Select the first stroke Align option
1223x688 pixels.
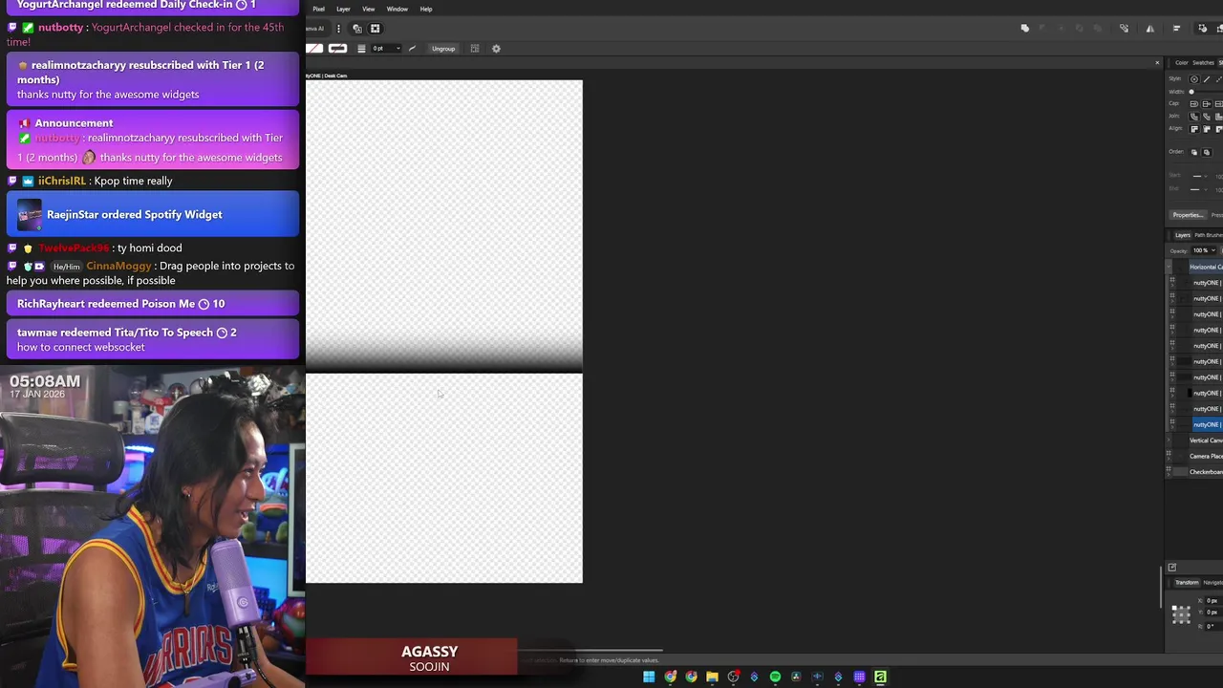tap(1193, 128)
